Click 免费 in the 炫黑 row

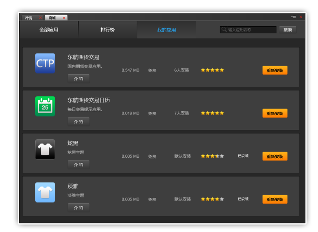152,157
